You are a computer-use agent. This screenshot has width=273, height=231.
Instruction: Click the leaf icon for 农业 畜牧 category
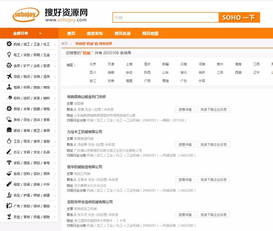[9, 217]
